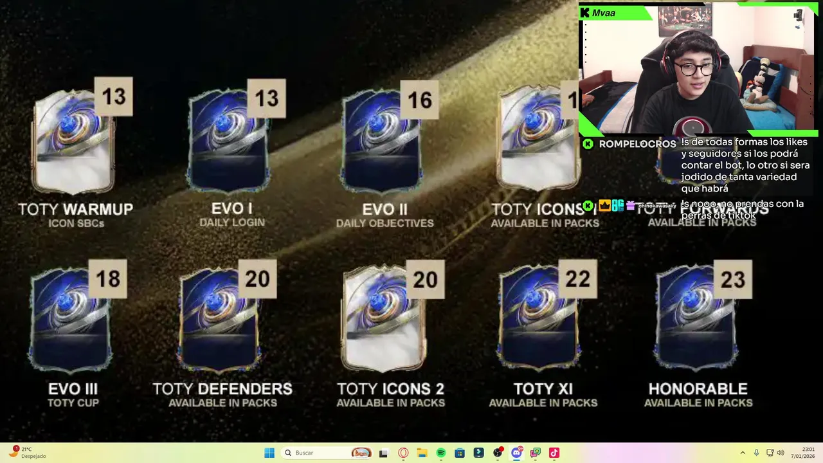The image size is (823, 463).
Task: Open File Explorer from the taskbar
Action: (422, 453)
